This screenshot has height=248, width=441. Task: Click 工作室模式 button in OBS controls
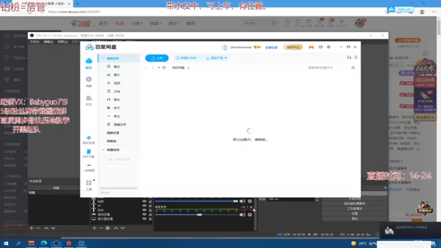pyautogui.click(x=354, y=209)
